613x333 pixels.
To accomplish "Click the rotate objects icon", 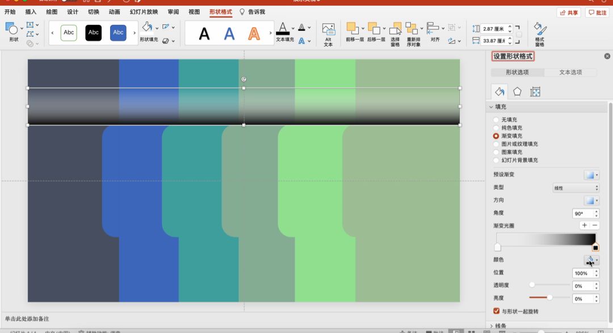I will [452, 41].
